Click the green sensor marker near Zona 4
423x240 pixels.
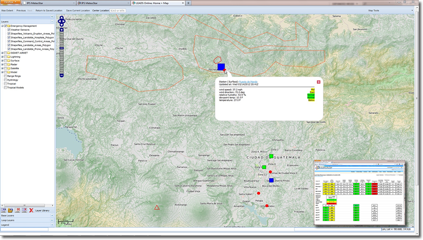coord(264,167)
